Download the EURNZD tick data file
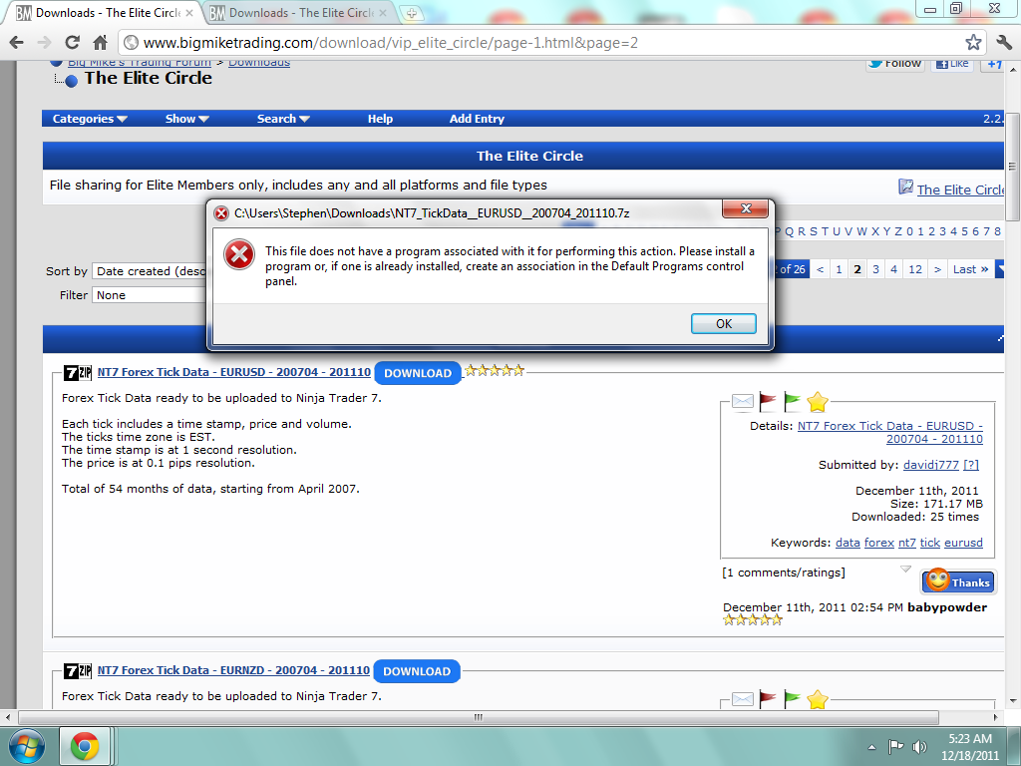The height and width of the screenshot is (766, 1021). 417,671
